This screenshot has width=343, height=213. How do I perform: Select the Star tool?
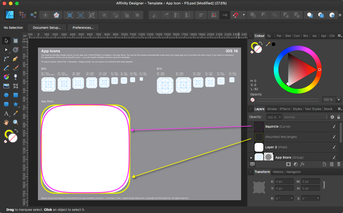[16, 104]
